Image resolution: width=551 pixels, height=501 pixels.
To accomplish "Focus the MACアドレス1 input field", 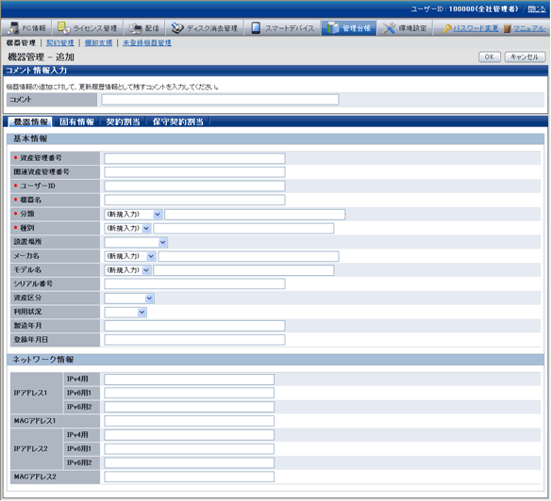I will [x=189, y=421].
